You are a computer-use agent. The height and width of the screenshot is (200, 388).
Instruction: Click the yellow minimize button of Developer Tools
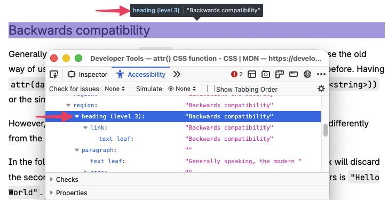tap(66, 58)
